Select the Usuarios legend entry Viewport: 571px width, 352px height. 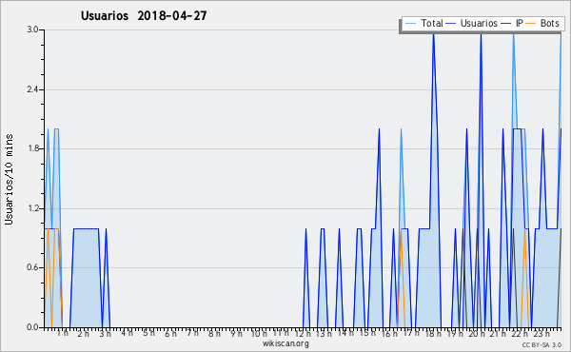point(471,23)
